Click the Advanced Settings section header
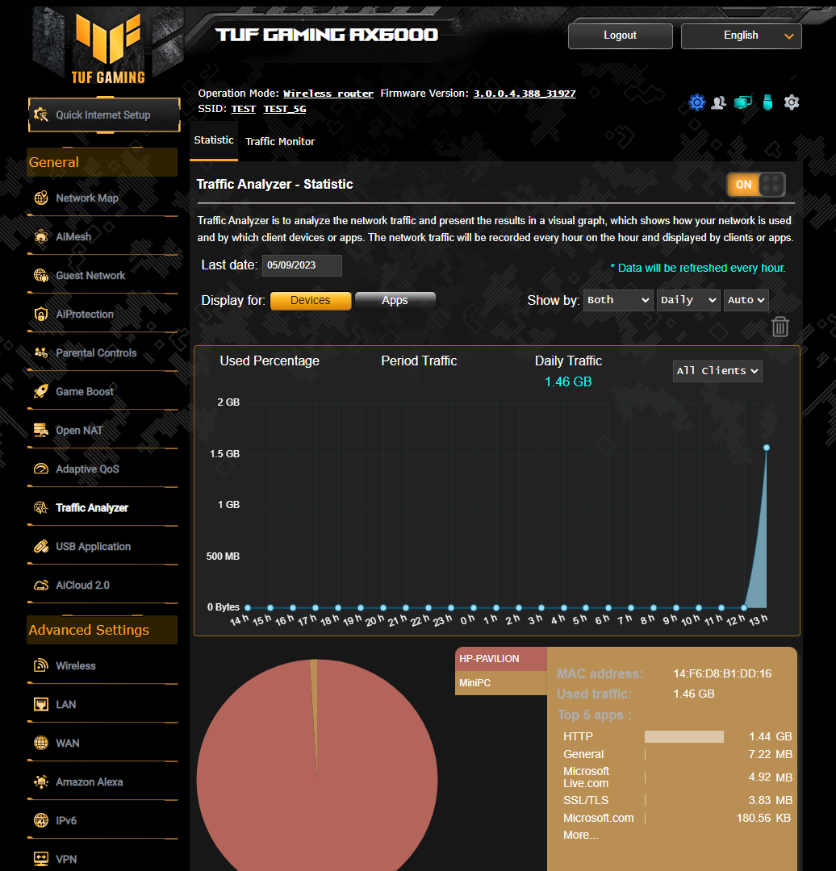Viewport: 836px width, 871px height. (x=102, y=630)
